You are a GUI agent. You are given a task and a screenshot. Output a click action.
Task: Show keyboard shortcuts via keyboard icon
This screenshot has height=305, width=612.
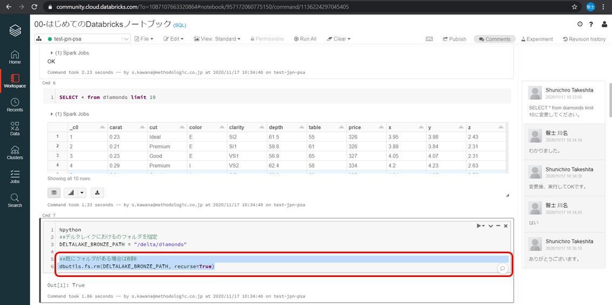(430, 39)
